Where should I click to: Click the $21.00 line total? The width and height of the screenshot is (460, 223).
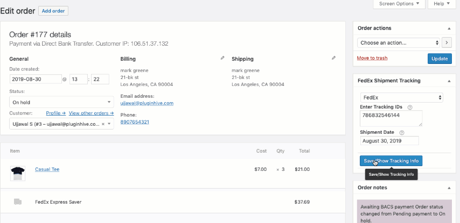tap(302, 169)
